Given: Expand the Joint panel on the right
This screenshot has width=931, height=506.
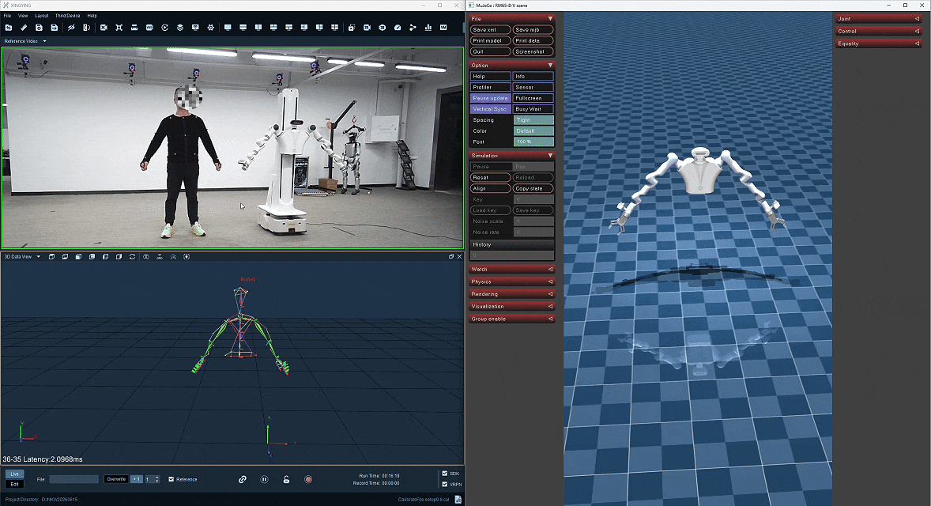Looking at the screenshot, I should point(879,18).
